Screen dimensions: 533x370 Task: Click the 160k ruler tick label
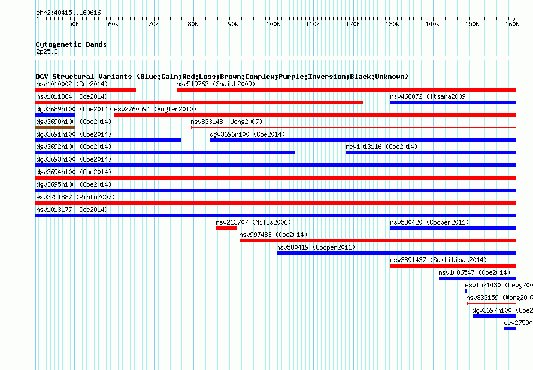512,24
